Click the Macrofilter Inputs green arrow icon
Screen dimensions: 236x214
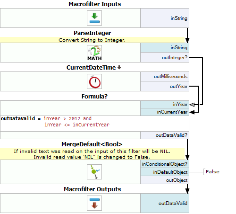[94, 18]
